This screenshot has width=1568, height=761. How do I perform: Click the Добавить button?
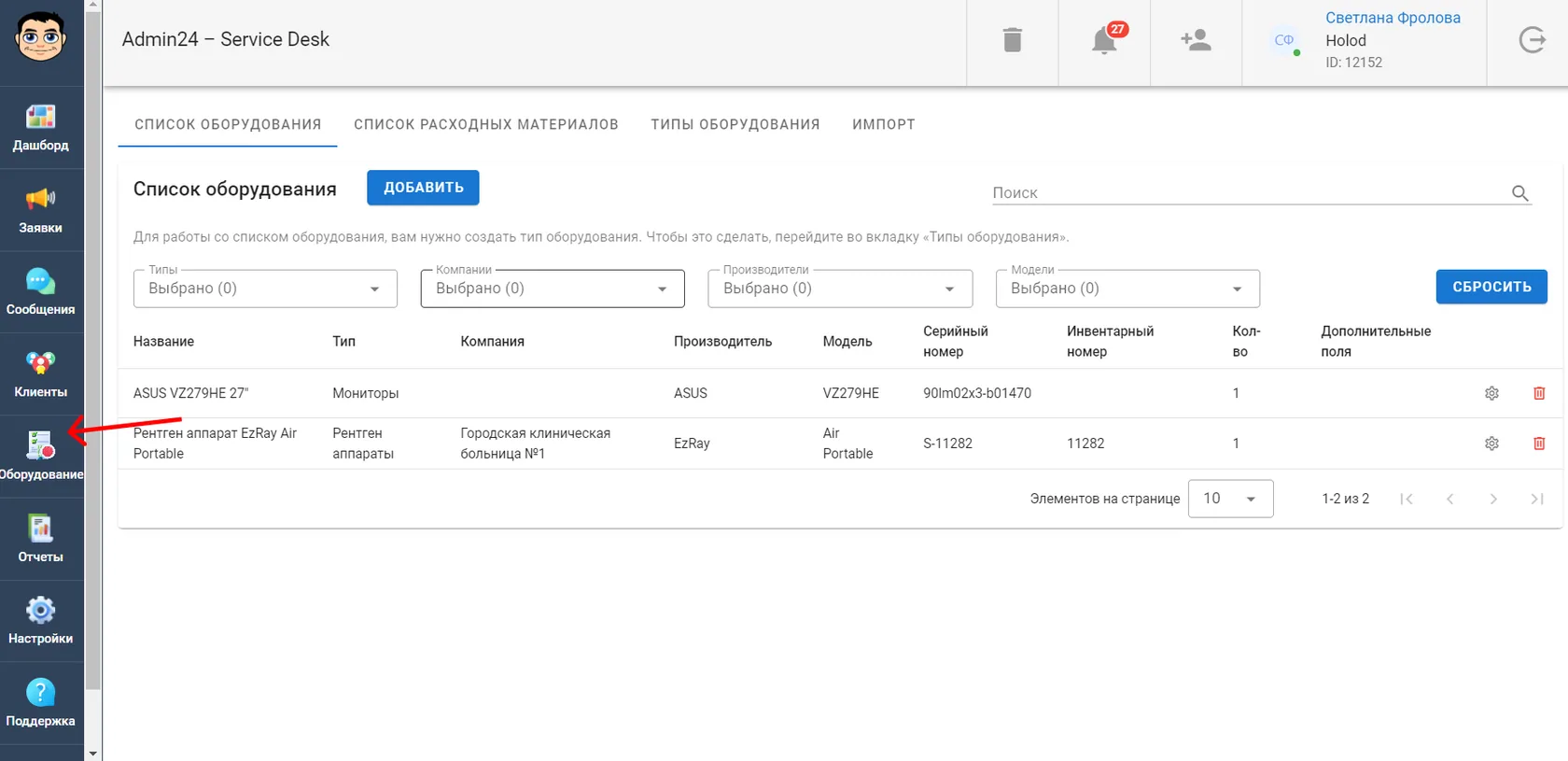tap(423, 188)
